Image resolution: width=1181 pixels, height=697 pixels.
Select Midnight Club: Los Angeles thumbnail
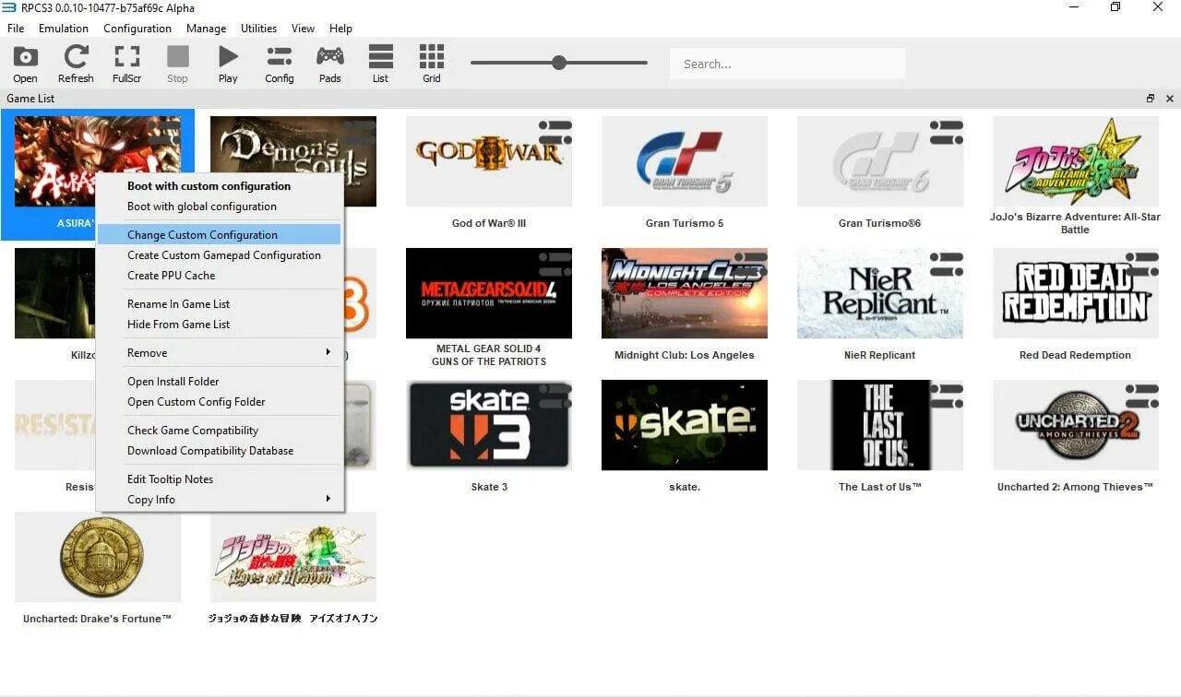pyautogui.click(x=685, y=293)
